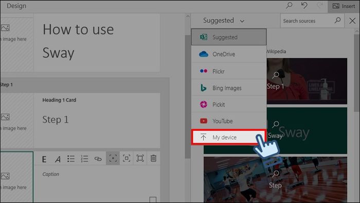
Task: Undo the last action
Action: [304, 6]
